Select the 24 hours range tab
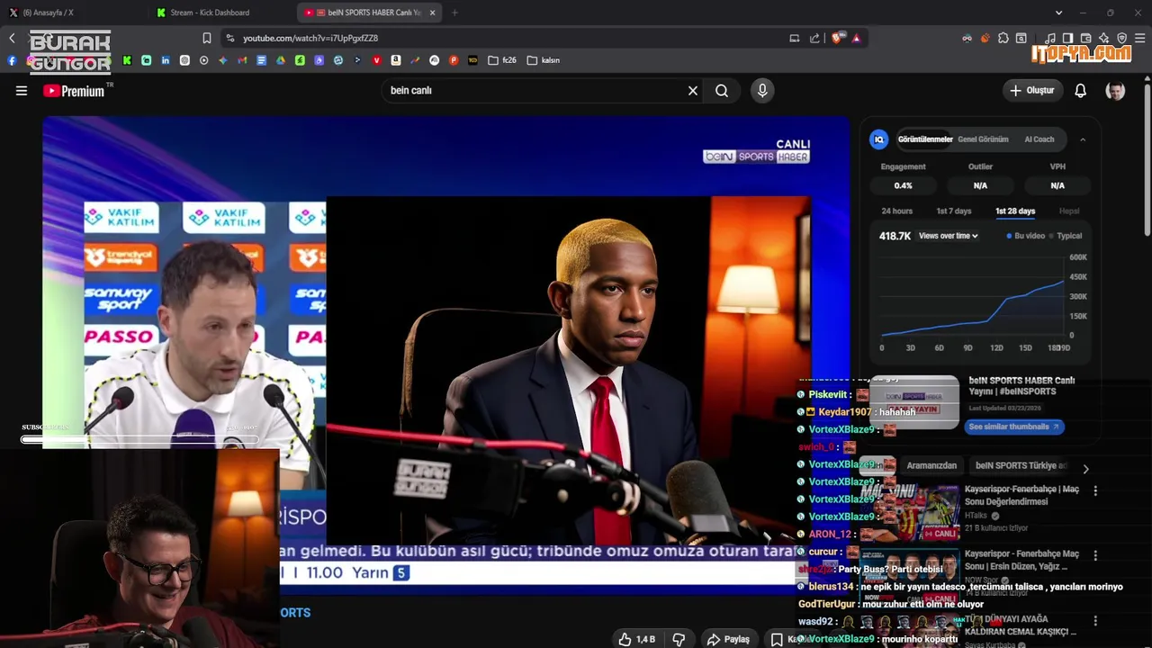Screen dimensions: 1152x648 [896, 211]
